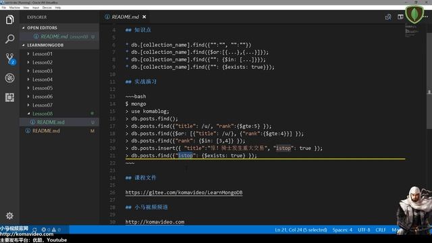Click the line 15 'use komablog;' text

click(x=147, y=111)
